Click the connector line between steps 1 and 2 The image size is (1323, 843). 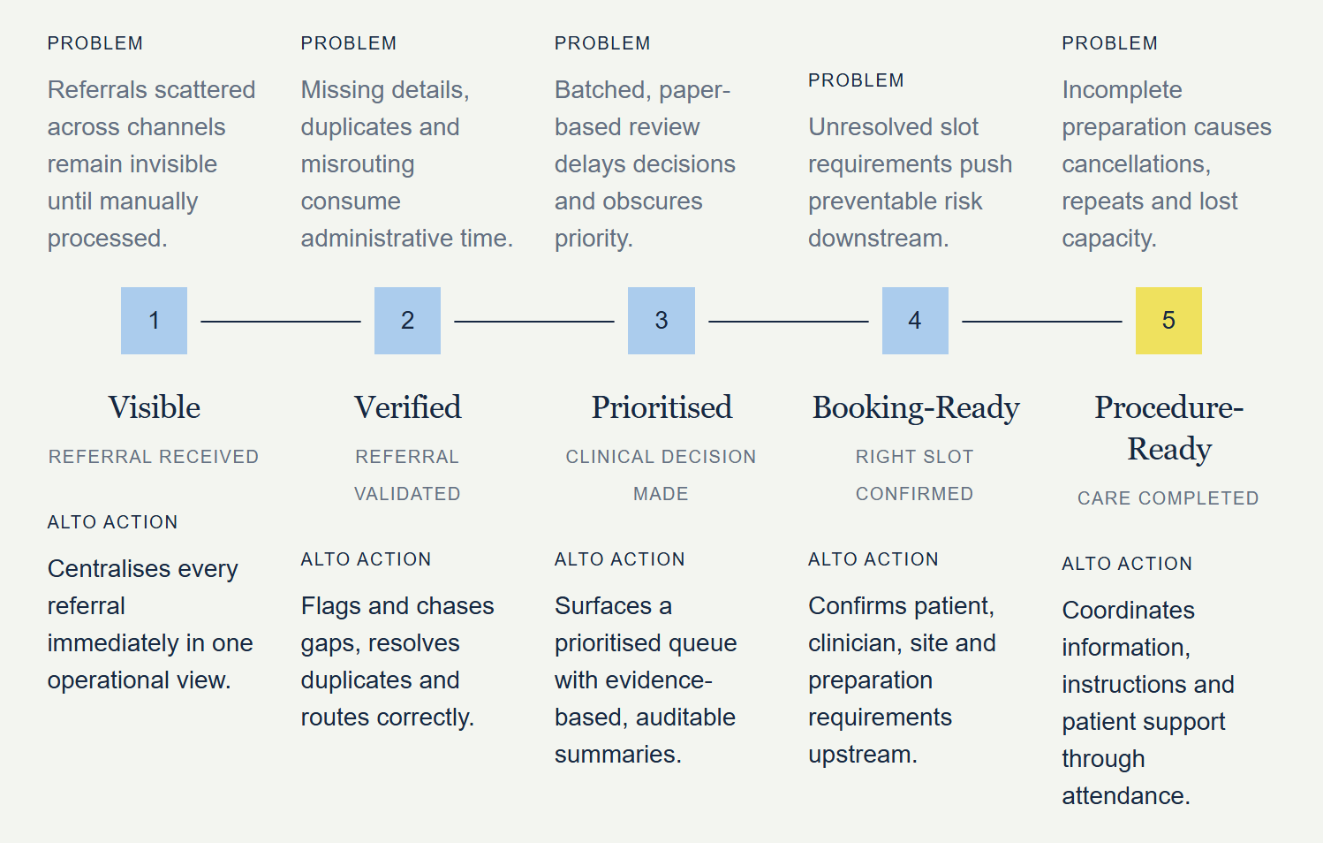[x=281, y=322]
